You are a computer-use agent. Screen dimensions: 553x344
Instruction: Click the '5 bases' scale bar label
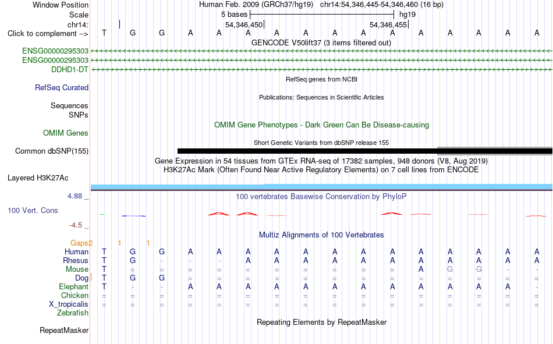click(234, 15)
